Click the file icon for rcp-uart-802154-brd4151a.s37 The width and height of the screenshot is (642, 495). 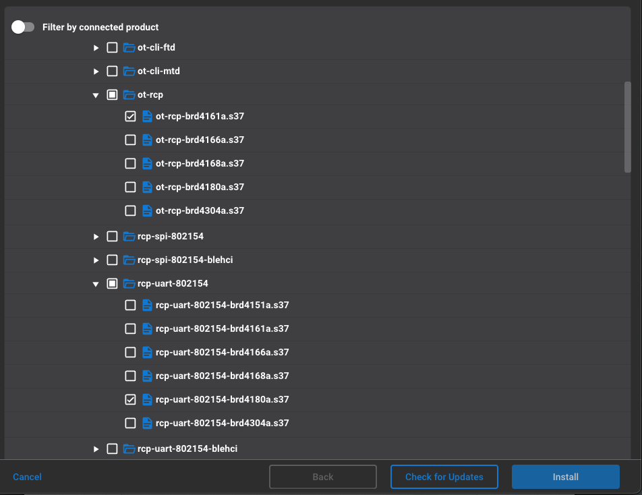[x=147, y=305]
